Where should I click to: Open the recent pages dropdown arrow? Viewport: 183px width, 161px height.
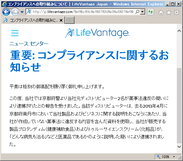(x=22, y=12)
